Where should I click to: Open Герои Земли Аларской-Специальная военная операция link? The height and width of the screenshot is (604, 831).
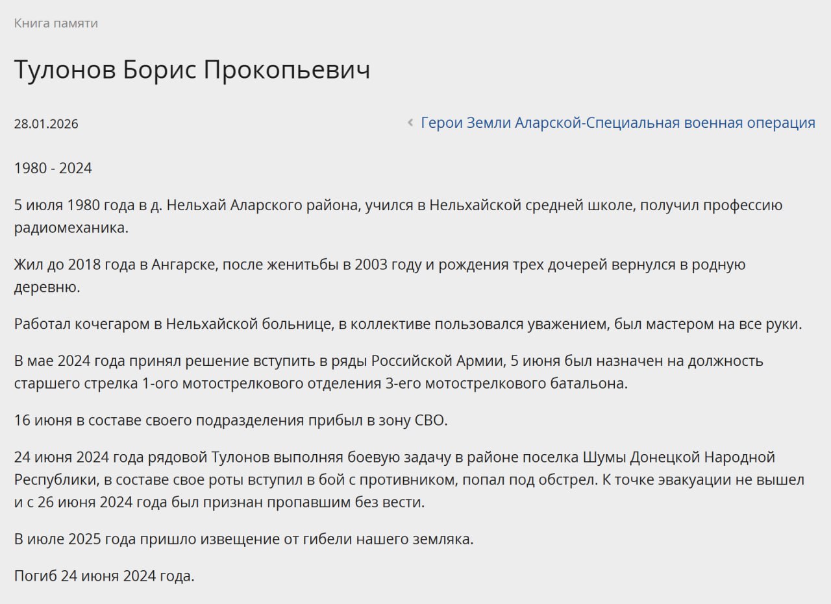coord(617,123)
